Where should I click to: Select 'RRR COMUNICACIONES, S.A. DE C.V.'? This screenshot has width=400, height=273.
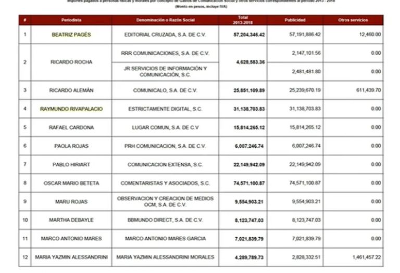(x=165, y=53)
